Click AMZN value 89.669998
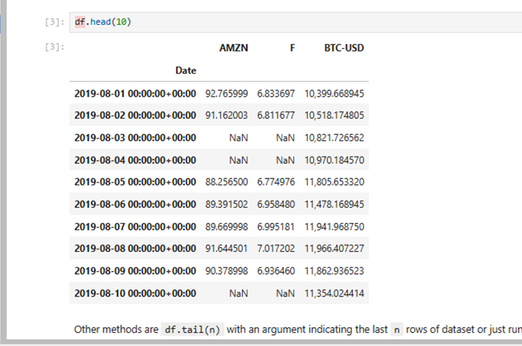Screen dimensions: 522x346 (x=227, y=227)
